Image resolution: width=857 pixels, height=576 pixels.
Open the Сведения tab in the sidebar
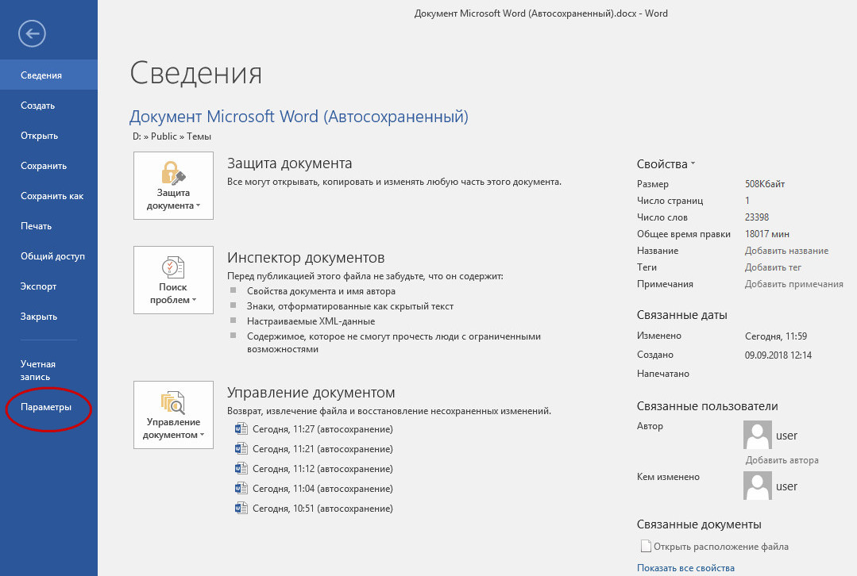tap(48, 75)
